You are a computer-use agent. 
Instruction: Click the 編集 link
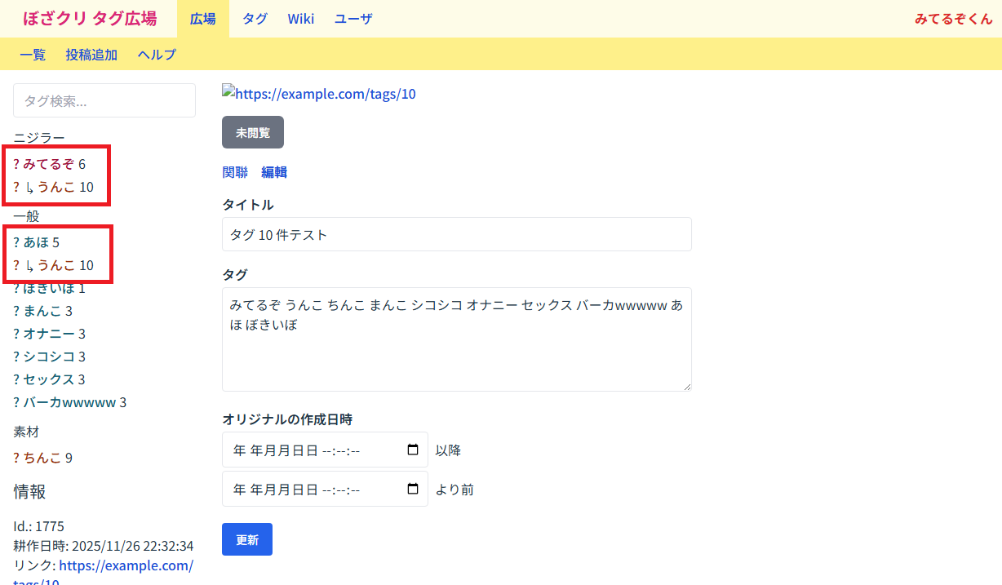(x=274, y=172)
